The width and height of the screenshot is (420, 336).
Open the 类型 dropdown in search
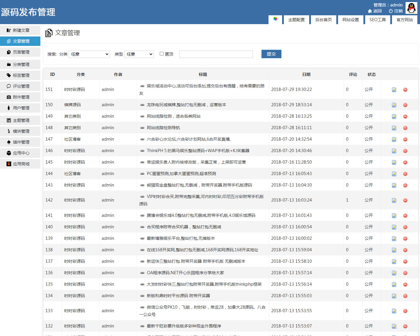pyautogui.click(x=139, y=54)
